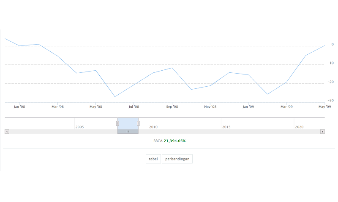Click the scrollbar track left of thumb
This screenshot has height=202, width=338.
(x=63, y=132)
